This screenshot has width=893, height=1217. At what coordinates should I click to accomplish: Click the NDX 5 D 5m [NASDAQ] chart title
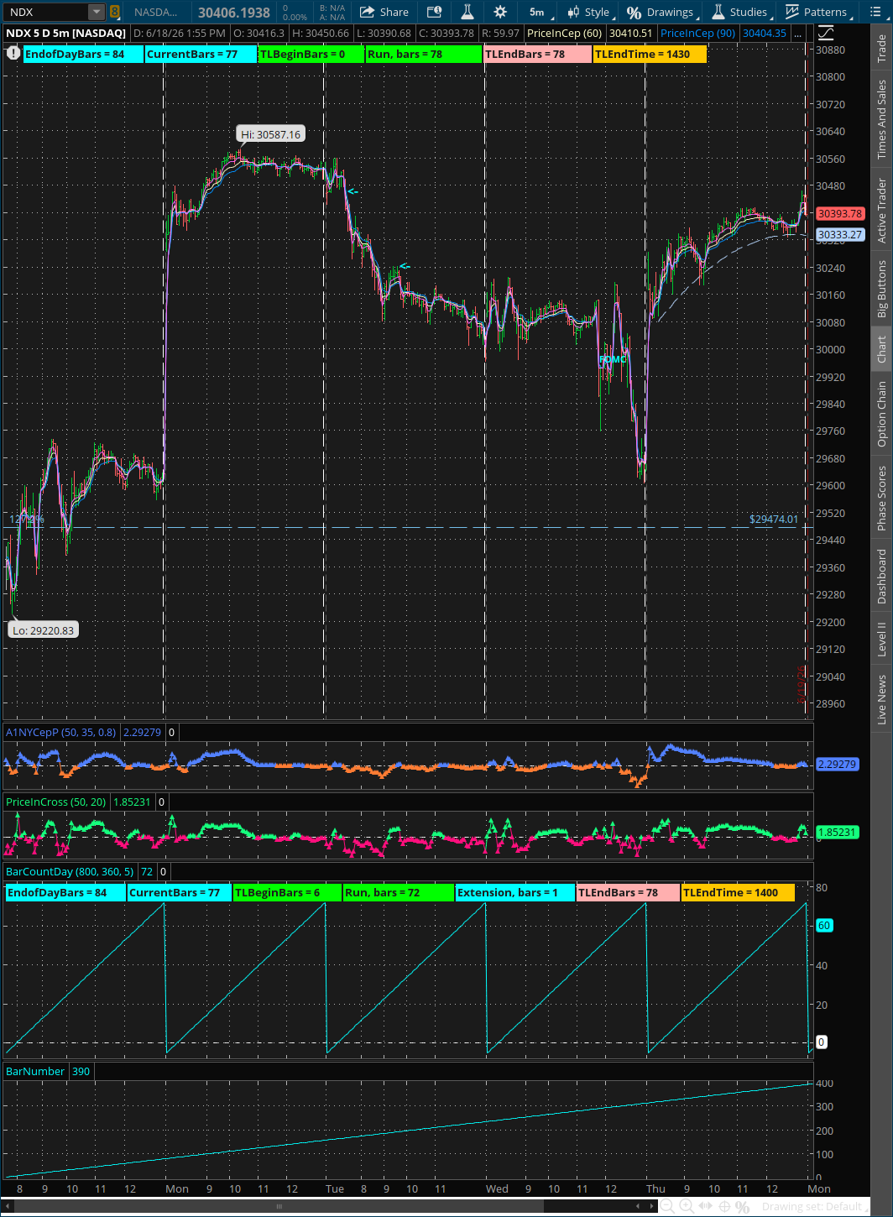tap(66, 33)
